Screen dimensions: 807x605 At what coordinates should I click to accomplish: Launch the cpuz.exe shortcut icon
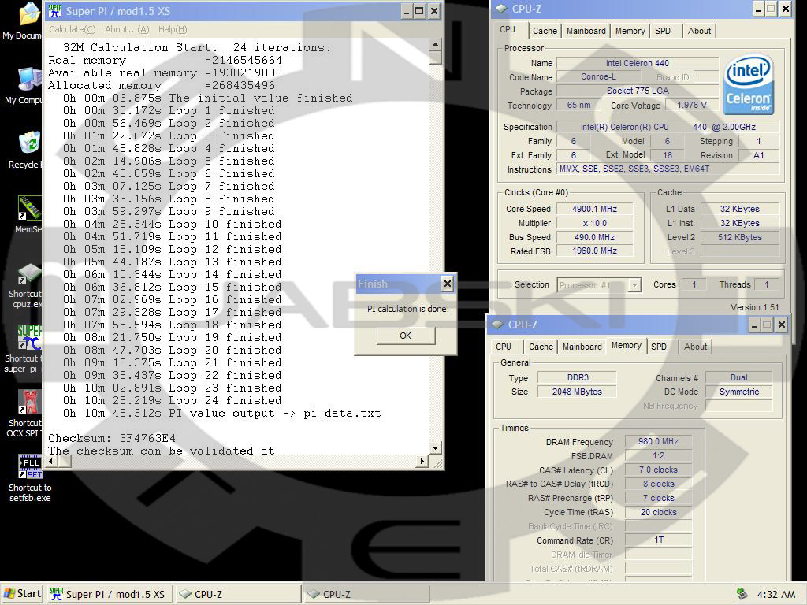[29, 273]
